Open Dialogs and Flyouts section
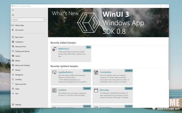 click(22, 51)
